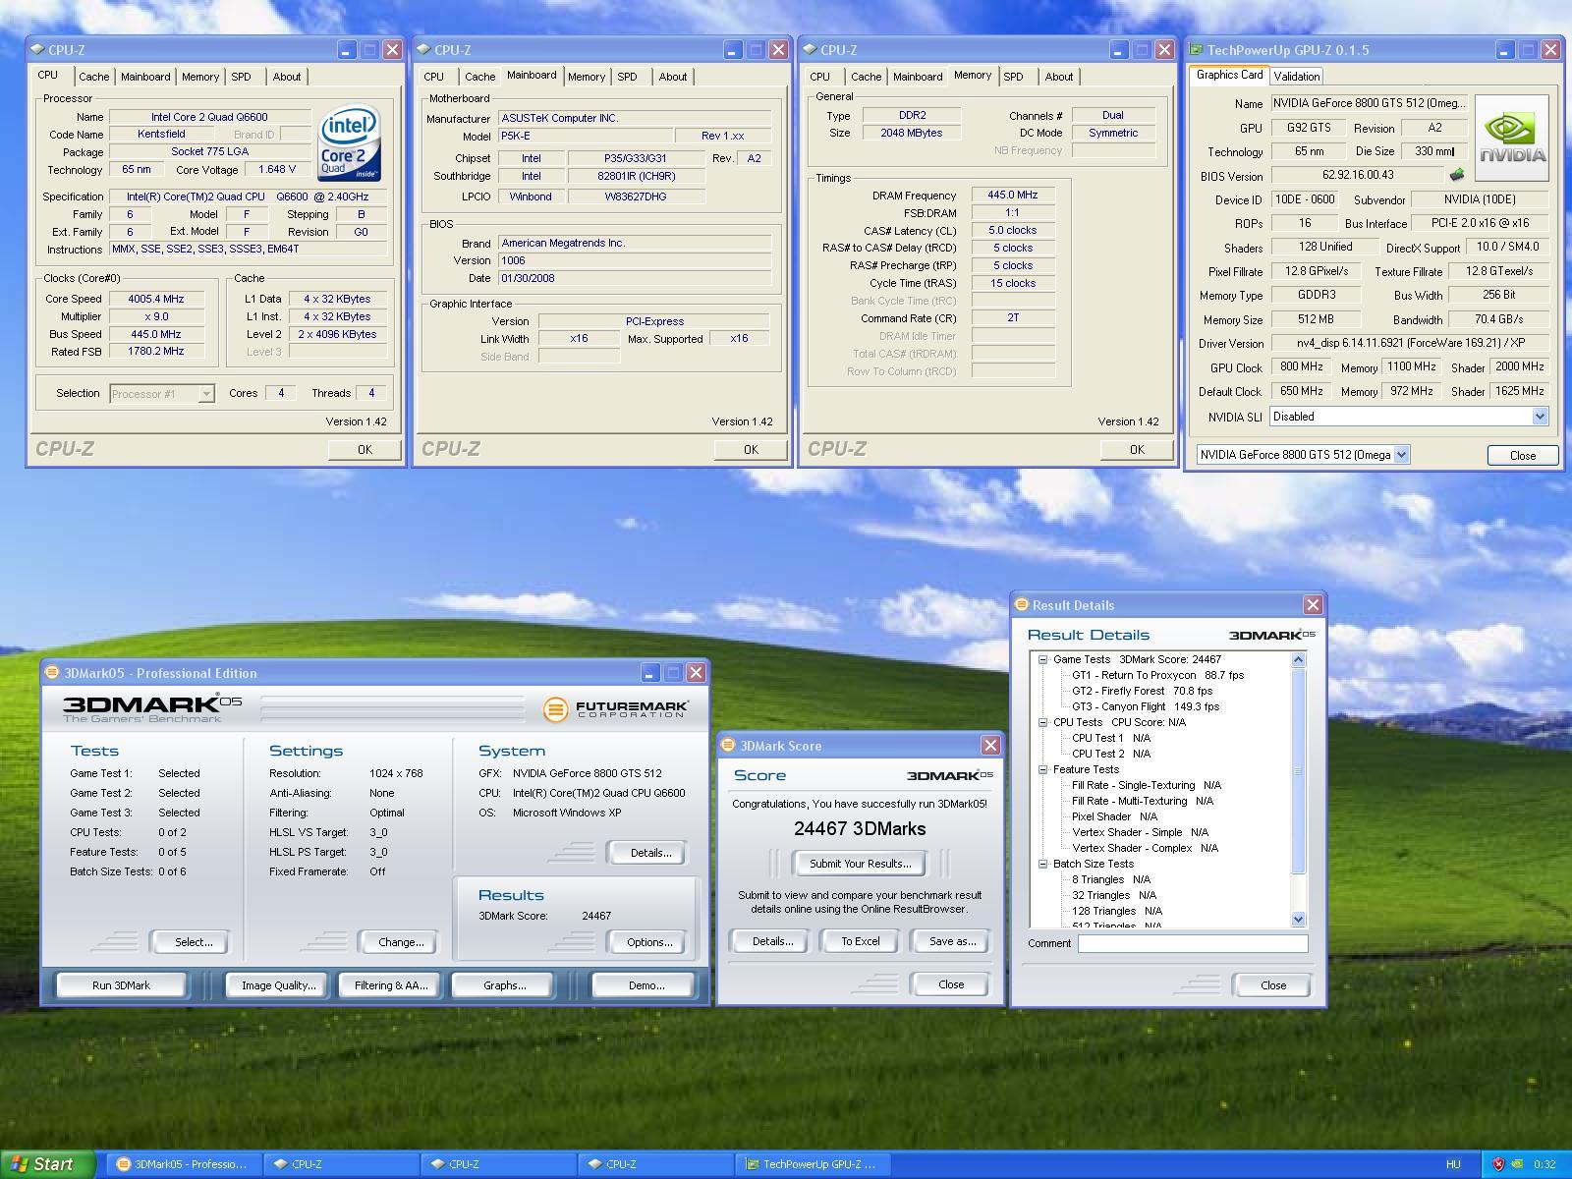Click the Intel Core 2 Quad logo
Image resolution: width=1572 pixels, height=1179 pixels.
pos(350,142)
